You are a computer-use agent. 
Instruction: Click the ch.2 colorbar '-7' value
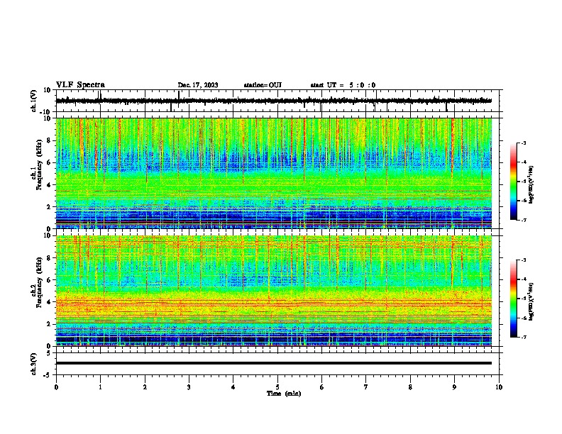pos(523,337)
